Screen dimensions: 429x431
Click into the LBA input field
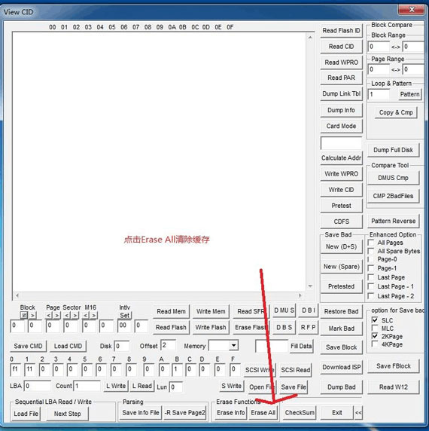(38, 387)
